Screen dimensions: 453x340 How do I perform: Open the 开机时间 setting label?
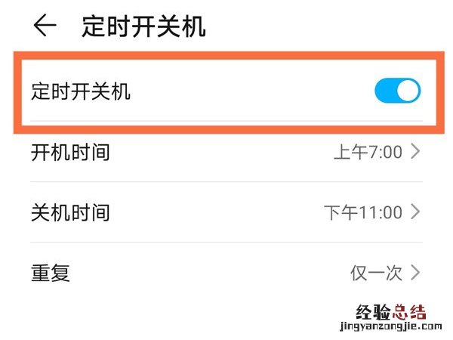(x=70, y=152)
